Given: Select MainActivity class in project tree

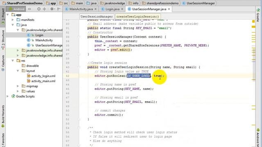Looking at the screenshot, I should tap(44, 40).
